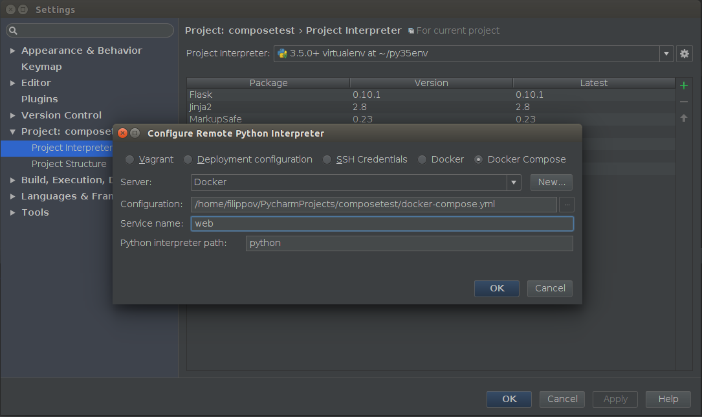Click the upgrade package arrow icon

click(684, 118)
